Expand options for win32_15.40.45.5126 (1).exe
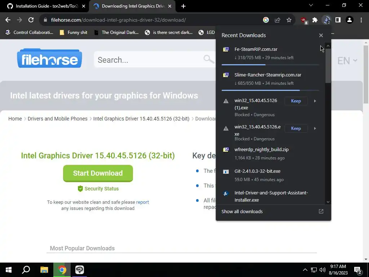 click(x=315, y=101)
